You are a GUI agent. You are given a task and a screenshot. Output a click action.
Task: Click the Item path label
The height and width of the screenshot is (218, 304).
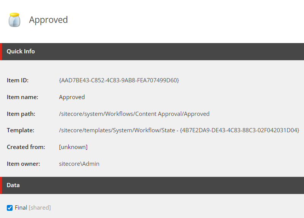coord(21,114)
